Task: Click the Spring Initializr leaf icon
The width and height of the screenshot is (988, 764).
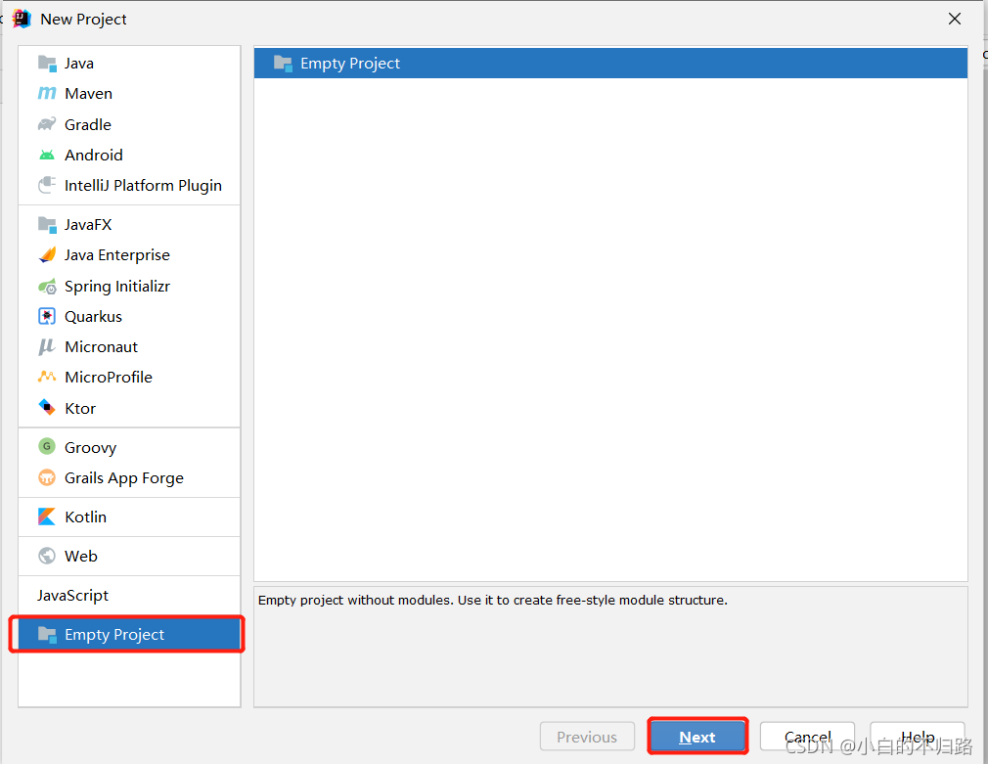Action: (x=47, y=287)
